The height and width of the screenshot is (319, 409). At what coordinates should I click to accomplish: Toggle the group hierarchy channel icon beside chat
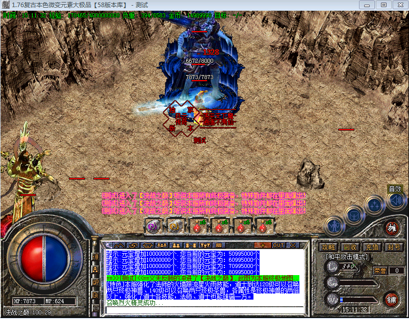(x=95, y=269)
